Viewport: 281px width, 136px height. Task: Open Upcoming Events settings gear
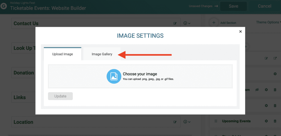tap(266, 121)
